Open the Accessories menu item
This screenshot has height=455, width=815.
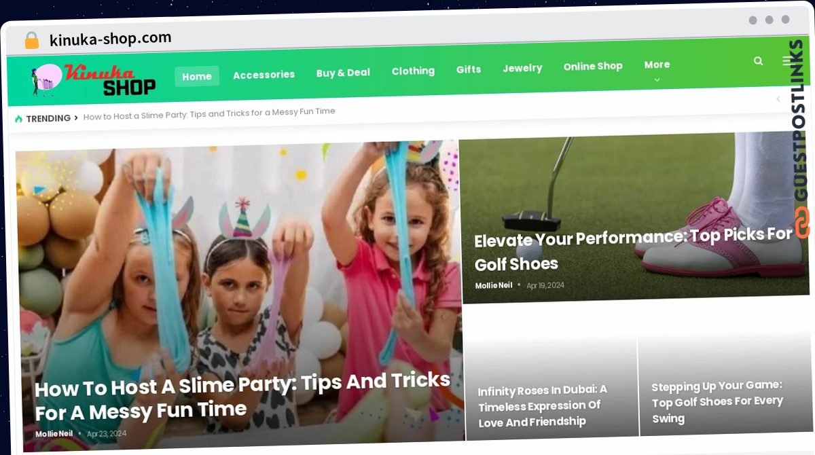coord(264,75)
